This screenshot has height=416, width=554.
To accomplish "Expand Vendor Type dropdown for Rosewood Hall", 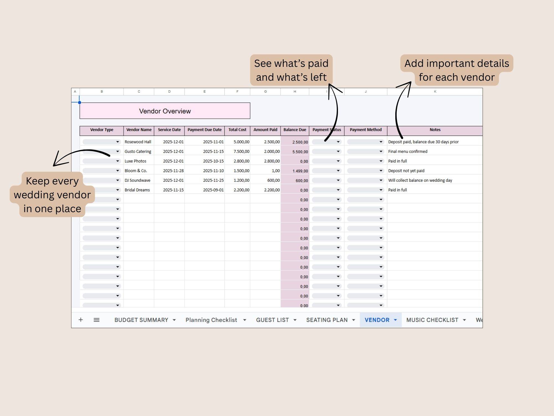I will (x=117, y=142).
